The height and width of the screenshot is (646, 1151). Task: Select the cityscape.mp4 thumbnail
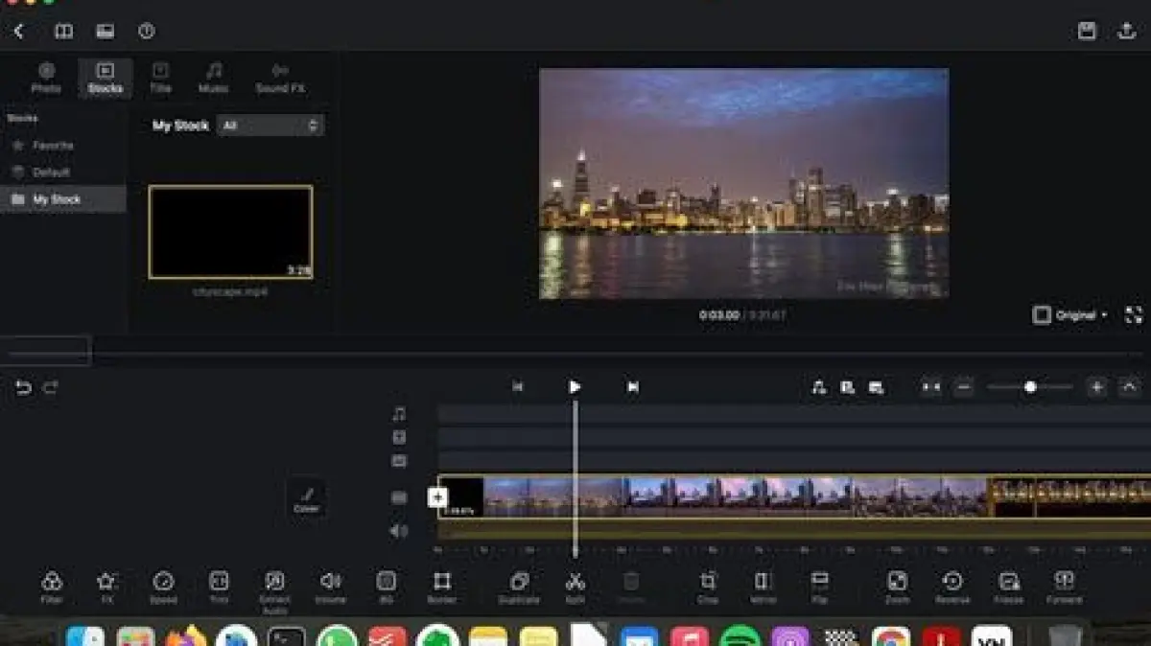click(230, 233)
